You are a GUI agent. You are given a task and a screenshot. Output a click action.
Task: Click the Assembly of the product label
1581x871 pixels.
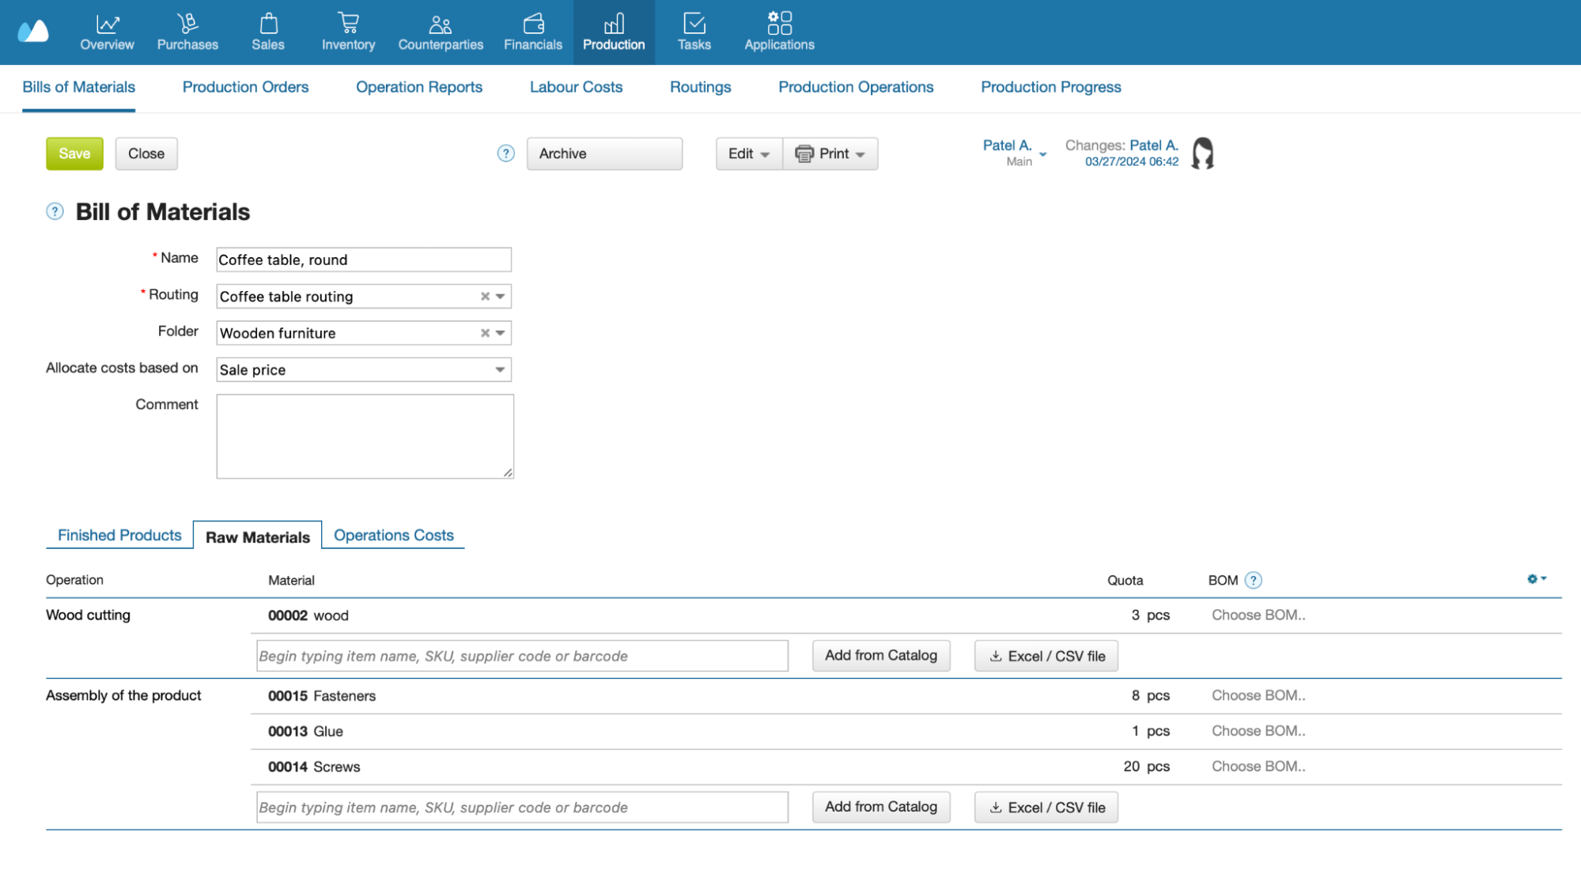pos(123,696)
